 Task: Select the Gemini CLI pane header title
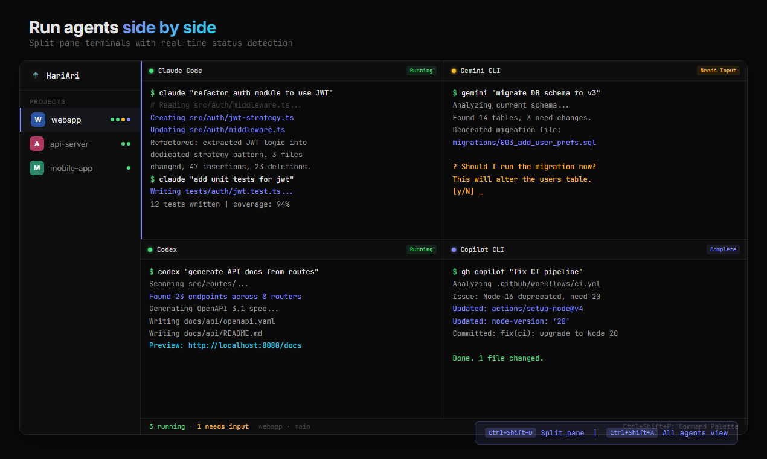(x=480, y=71)
